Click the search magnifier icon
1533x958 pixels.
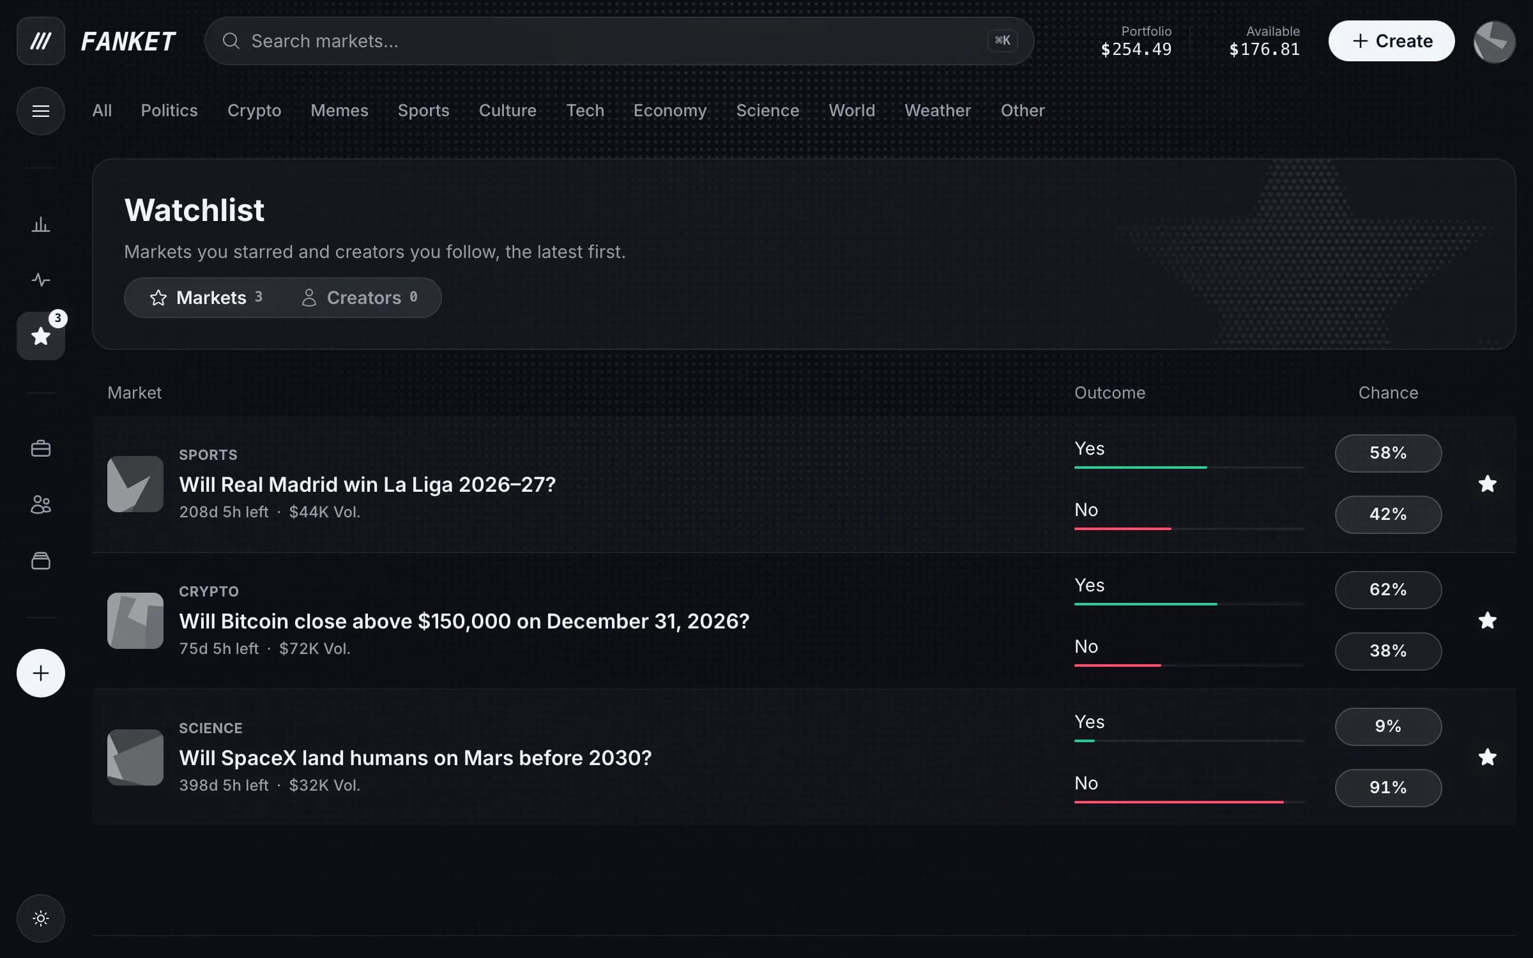tap(231, 41)
